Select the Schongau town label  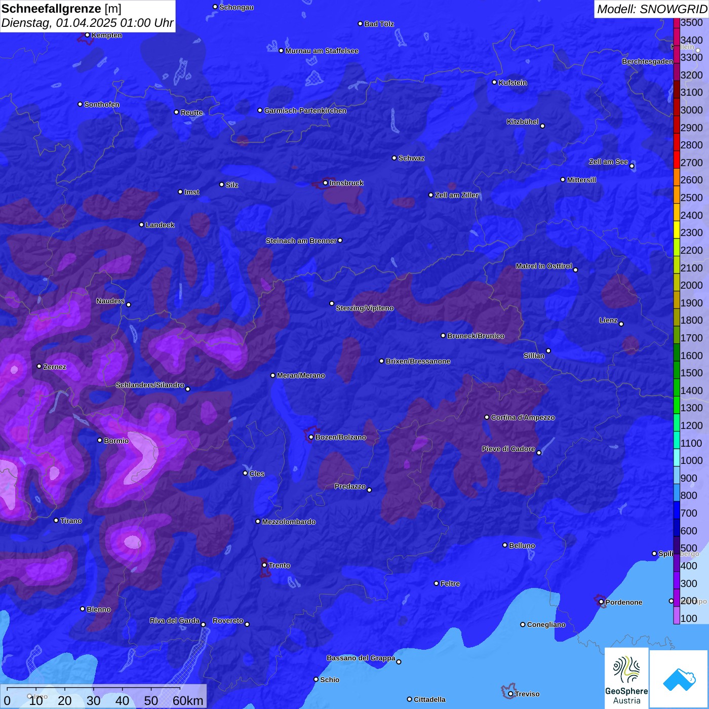236,7
